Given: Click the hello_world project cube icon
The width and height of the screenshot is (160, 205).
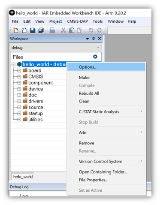Looking at the screenshot, I should point(19,64).
